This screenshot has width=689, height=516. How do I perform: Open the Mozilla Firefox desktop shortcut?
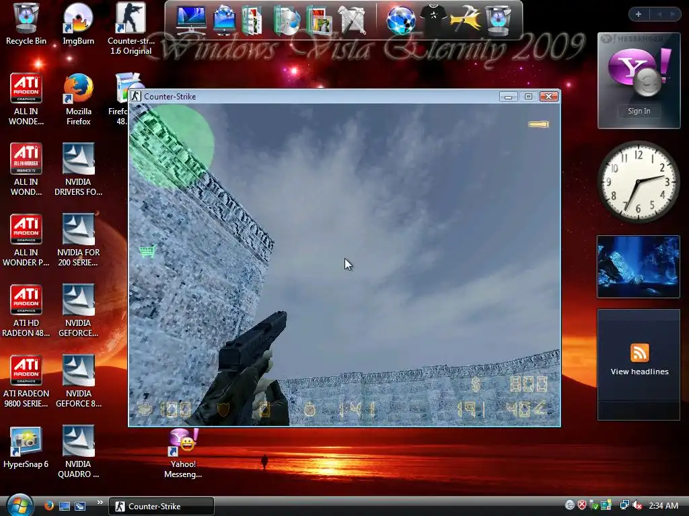click(78, 99)
